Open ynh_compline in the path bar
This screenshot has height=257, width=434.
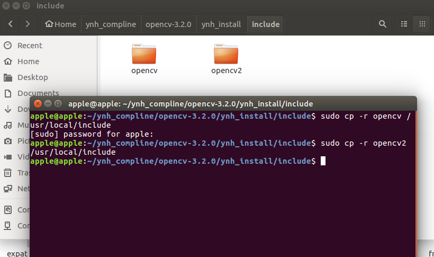point(111,24)
